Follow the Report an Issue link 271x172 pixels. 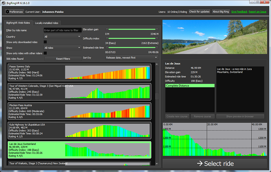[257, 12]
